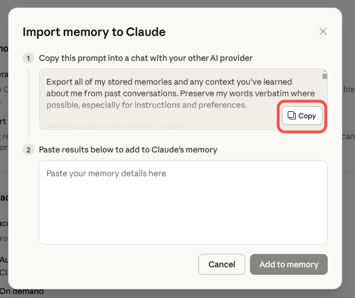
Task: Click the 'Paste results below' step label
Action: 128,150
